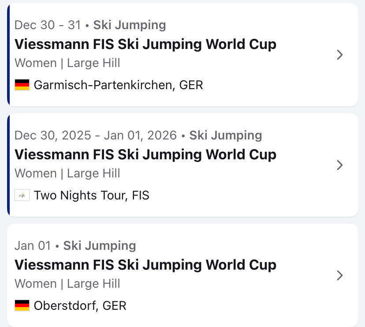Expand the Garmisch-Partenkirchen event chevron
Screen dimensions: 365x327
tap(339, 55)
